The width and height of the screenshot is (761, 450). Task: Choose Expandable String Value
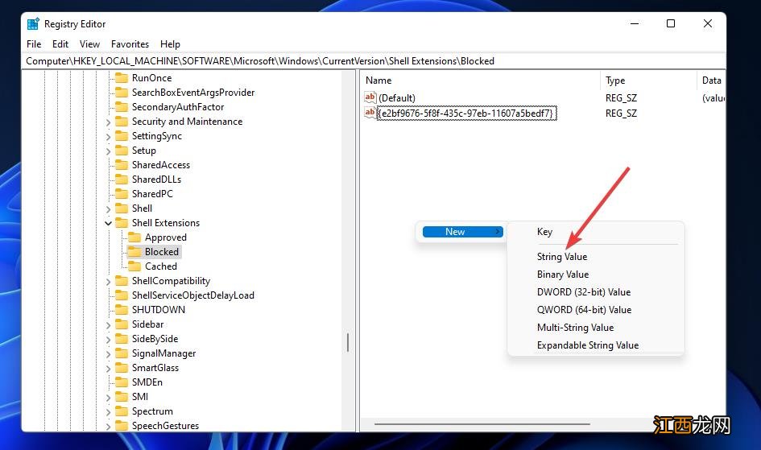click(587, 345)
